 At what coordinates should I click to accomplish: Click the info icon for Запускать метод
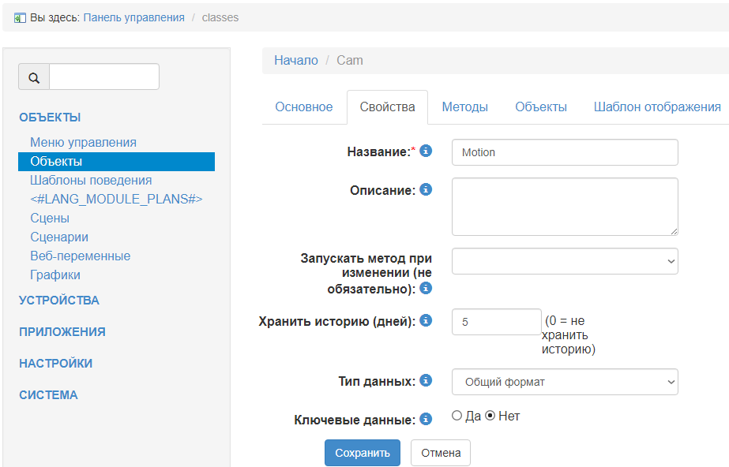[x=425, y=288]
